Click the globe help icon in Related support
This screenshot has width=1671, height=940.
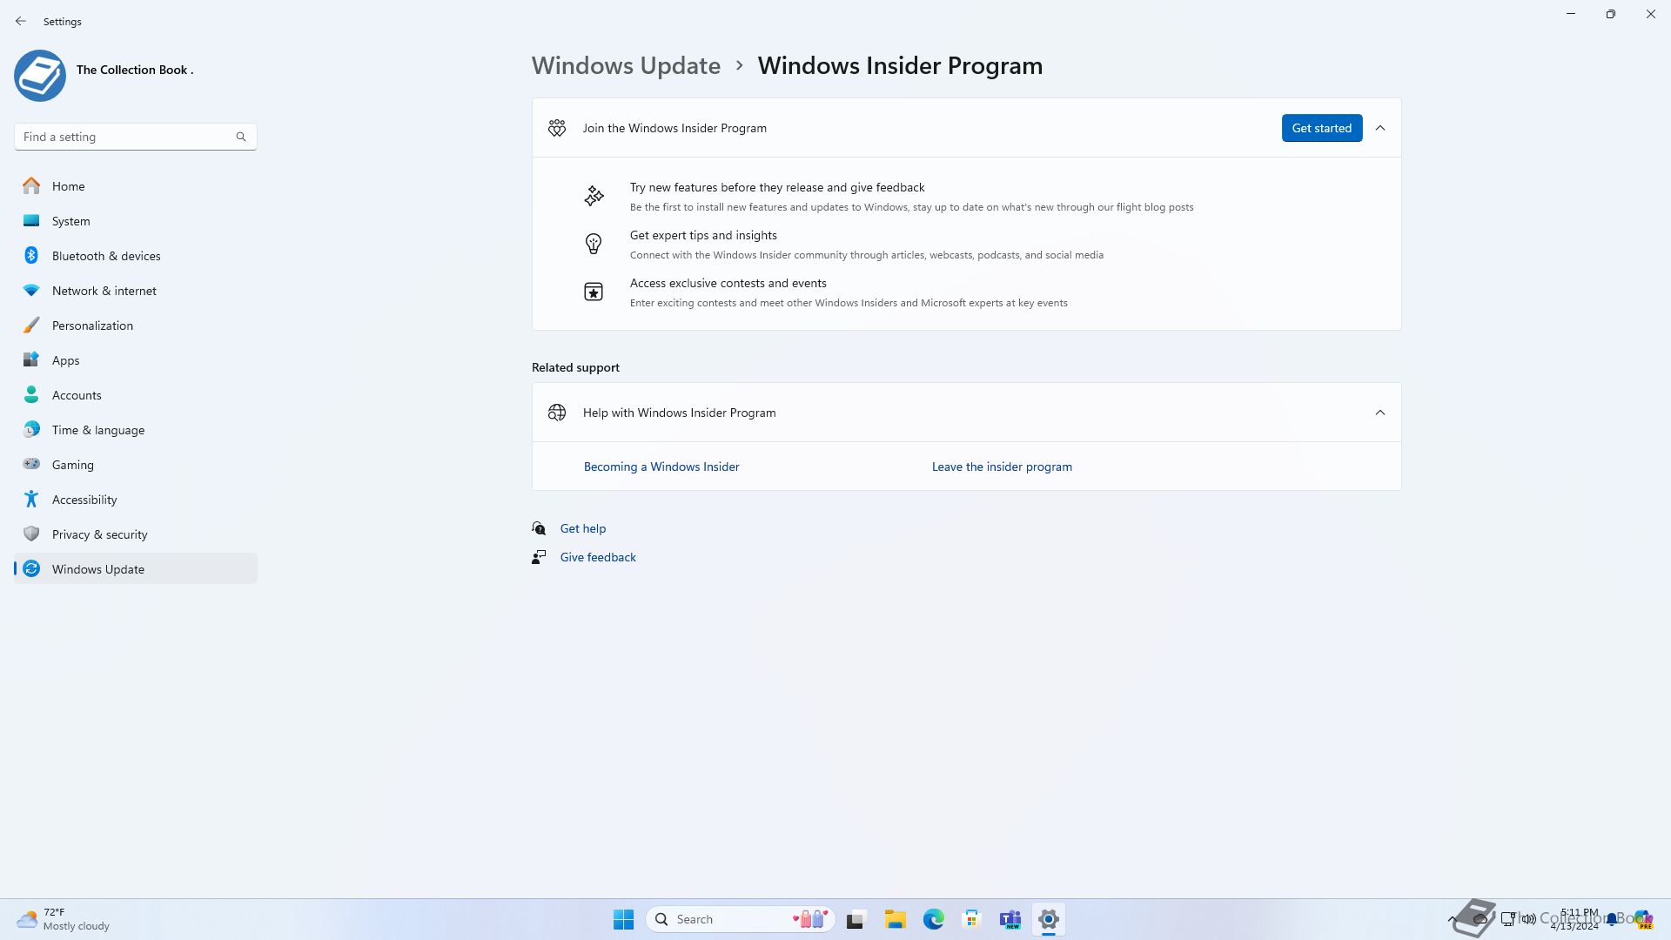pyautogui.click(x=557, y=413)
